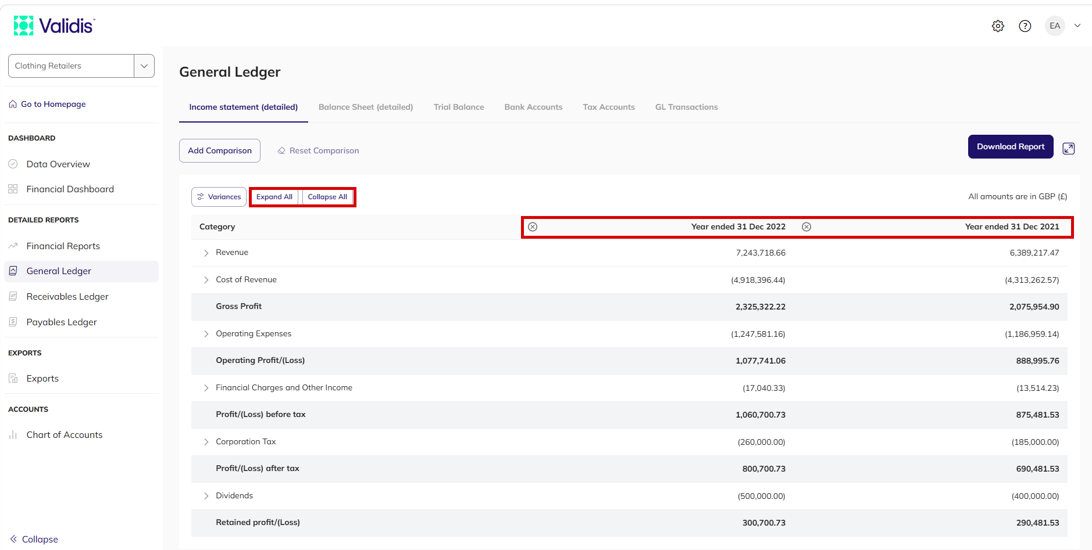
Task: Remove the Year ended 31 Dec 2022 column
Action: pyautogui.click(x=533, y=227)
